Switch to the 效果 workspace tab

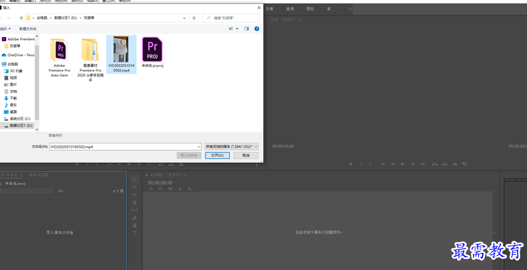(x=269, y=9)
